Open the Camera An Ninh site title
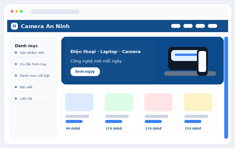Screen dimensions: 235x148 pos(45,26)
